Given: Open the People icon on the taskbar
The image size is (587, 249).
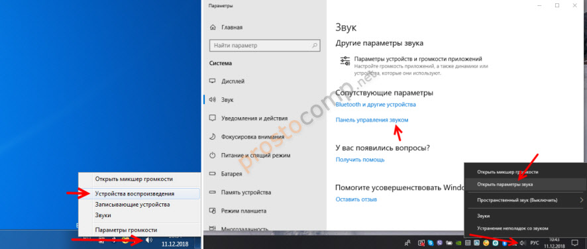Looking at the screenshot, I should point(407,242).
